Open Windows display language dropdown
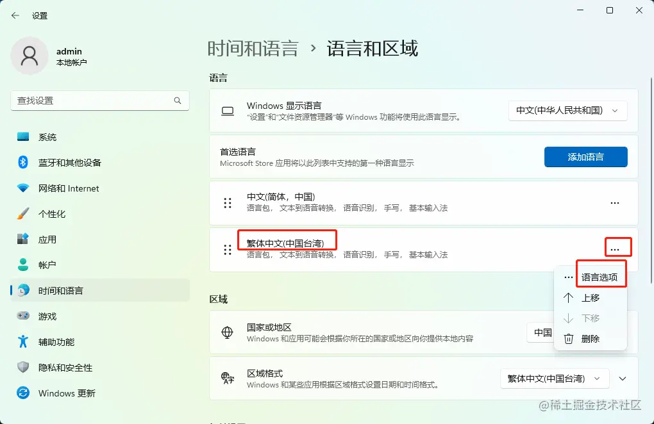 pyautogui.click(x=567, y=111)
